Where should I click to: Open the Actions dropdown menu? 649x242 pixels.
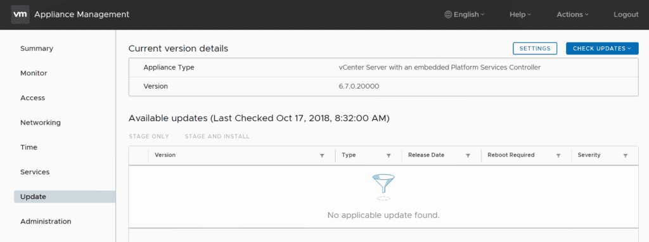tap(572, 15)
